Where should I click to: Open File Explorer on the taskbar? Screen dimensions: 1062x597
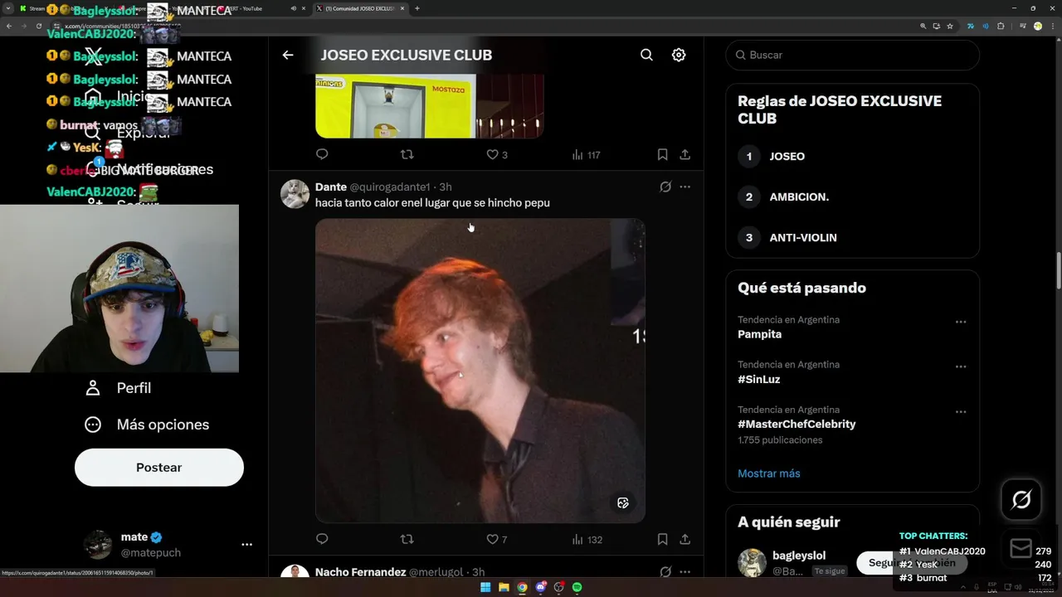pos(504,587)
